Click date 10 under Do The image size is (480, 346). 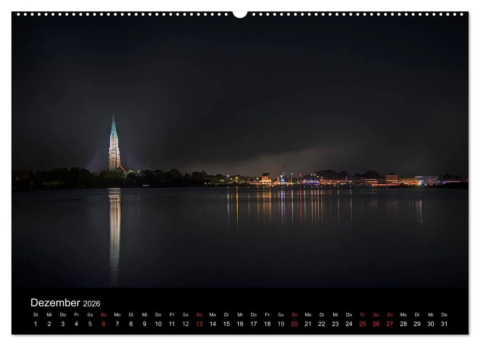(158, 324)
